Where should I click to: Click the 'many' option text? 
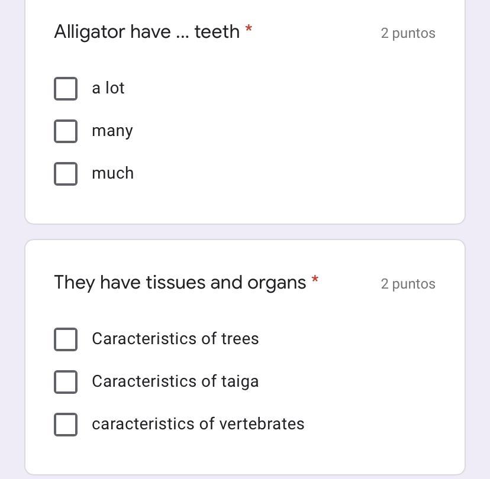click(112, 131)
